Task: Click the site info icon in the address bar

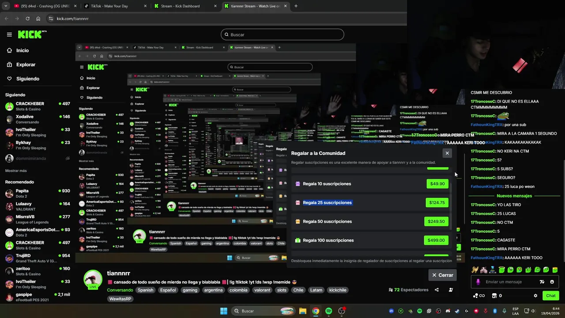Action: 51,19
